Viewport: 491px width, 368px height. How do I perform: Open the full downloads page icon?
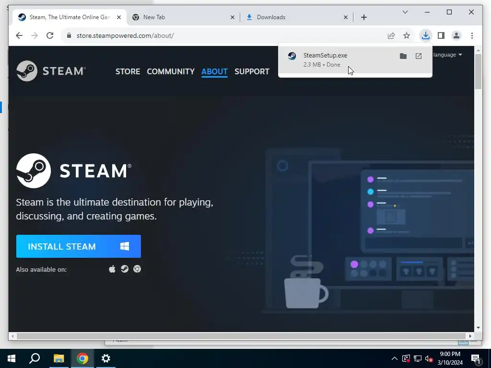pyautogui.click(x=418, y=56)
